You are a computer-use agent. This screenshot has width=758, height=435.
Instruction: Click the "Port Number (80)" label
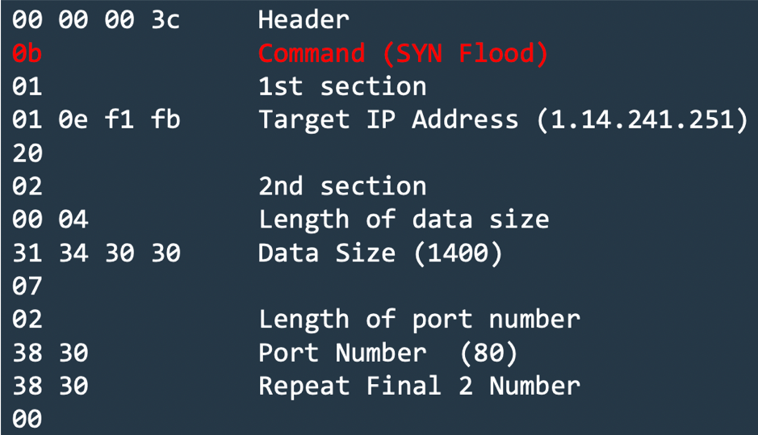pyautogui.click(x=387, y=353)
